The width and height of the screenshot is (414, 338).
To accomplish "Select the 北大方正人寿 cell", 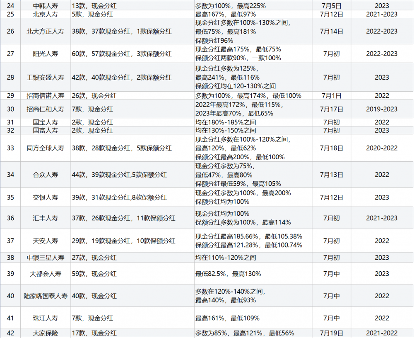I will (46, 31).
